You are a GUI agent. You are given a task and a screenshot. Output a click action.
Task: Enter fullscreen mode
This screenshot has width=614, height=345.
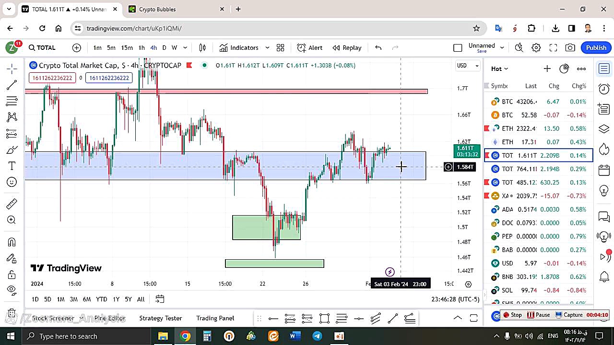(553, 47)
